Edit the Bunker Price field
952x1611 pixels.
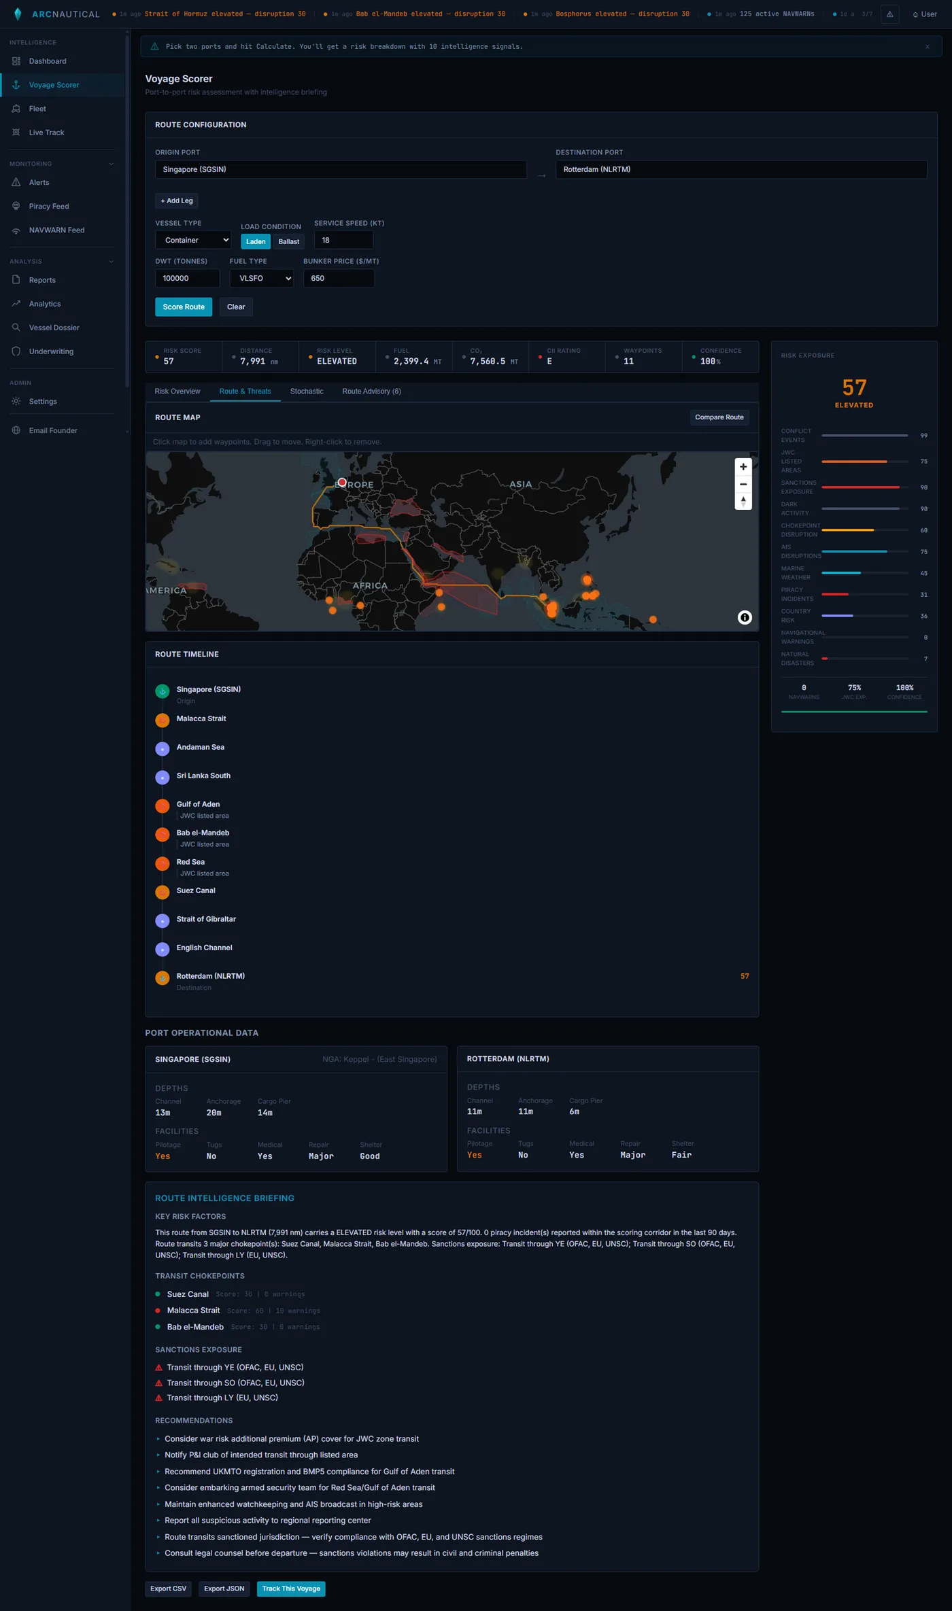(x=339, y=279)
